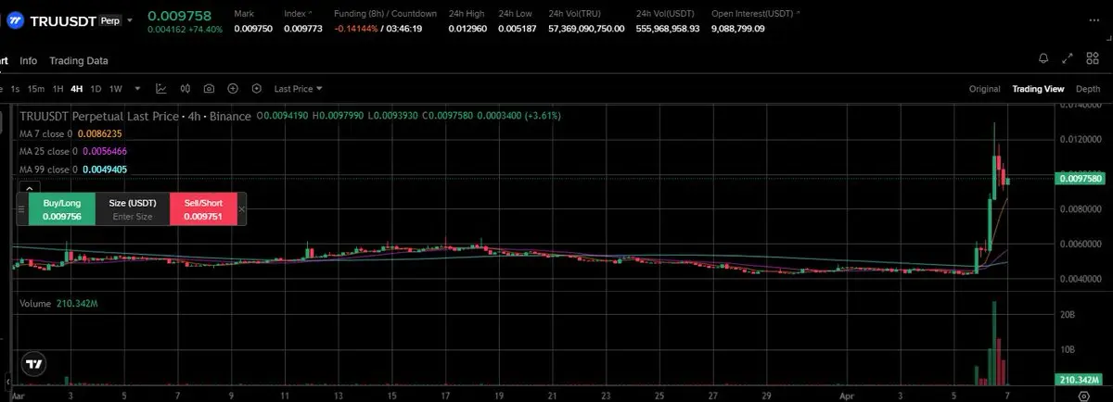Focus the Size (USDT) input field
Screen dimensions: 1113x402
click(x=133, y=209)
